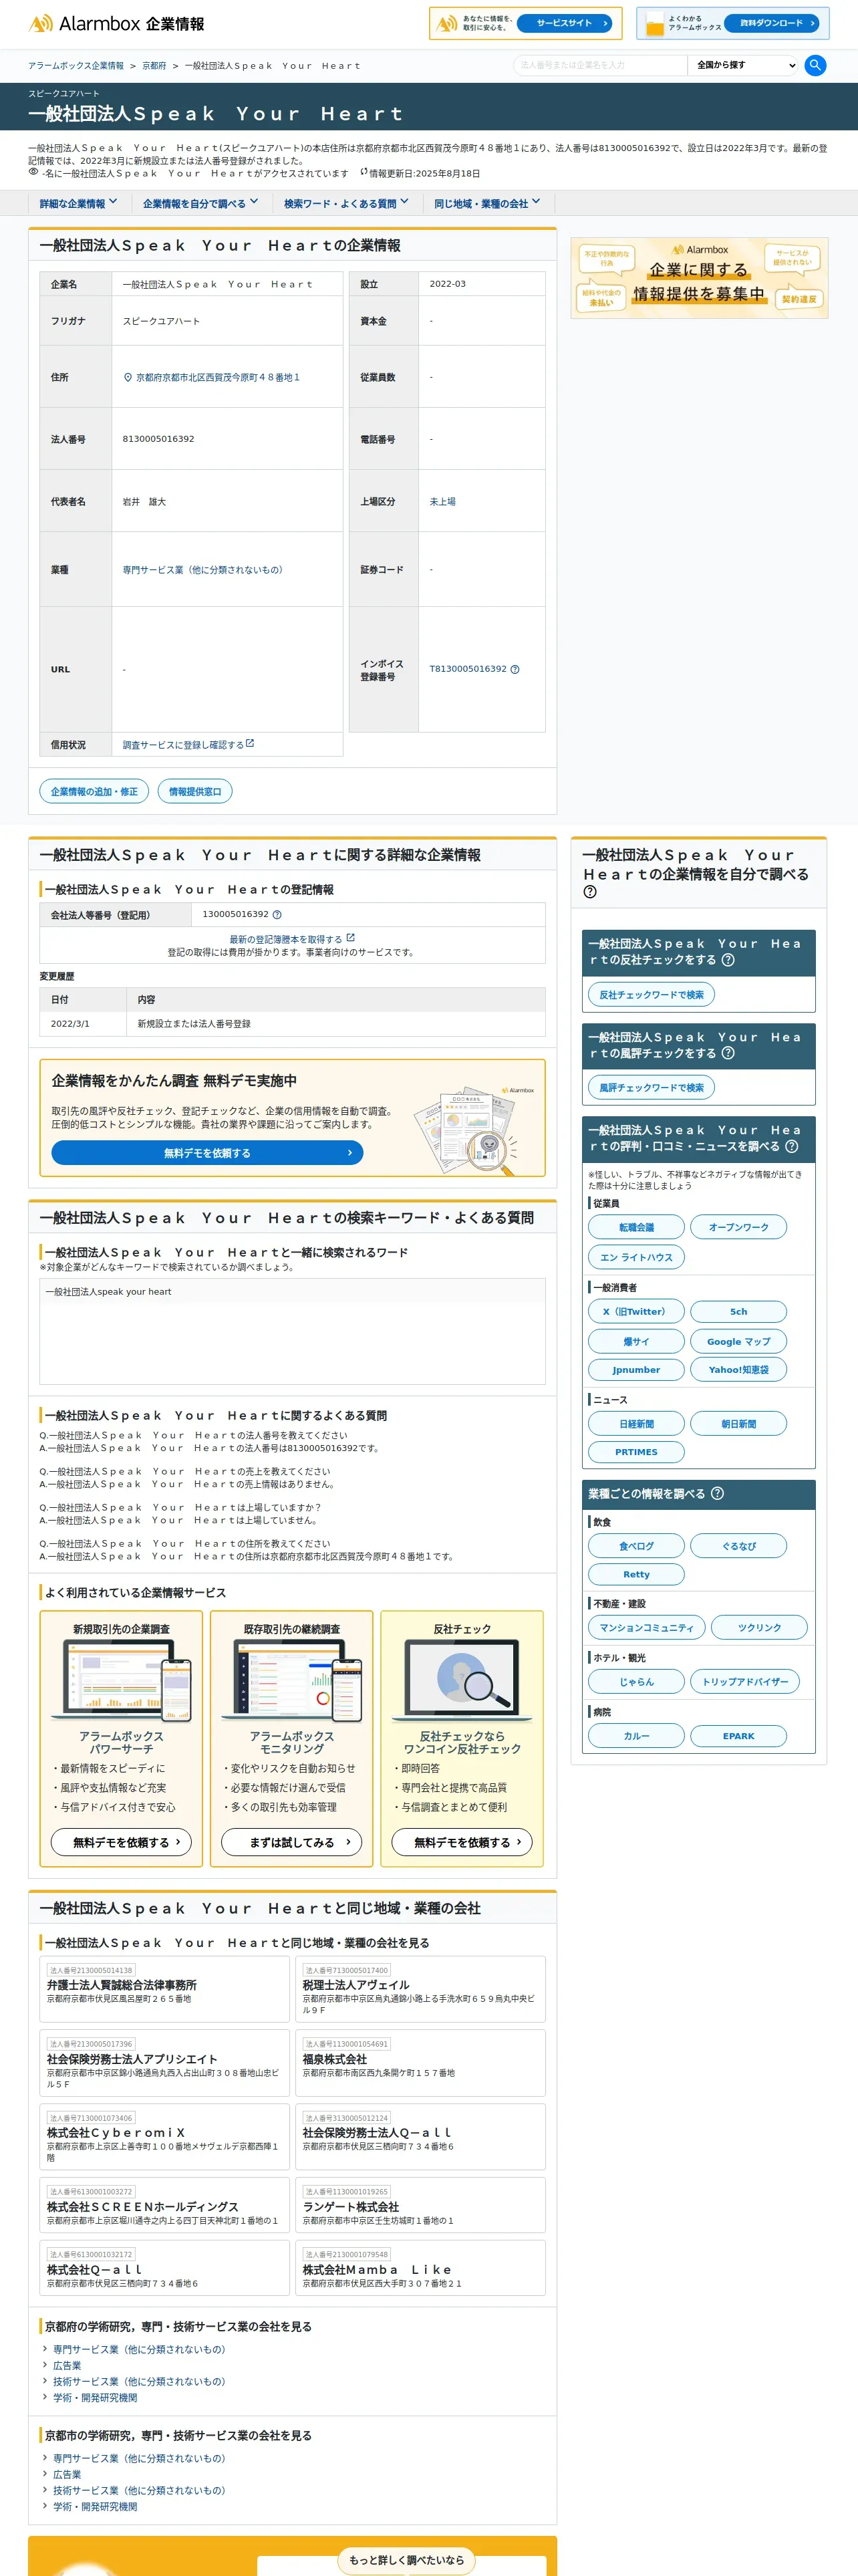Click the PRTIMES button
This screenshot has width=858, height=2576.
tap(636, 1452)
